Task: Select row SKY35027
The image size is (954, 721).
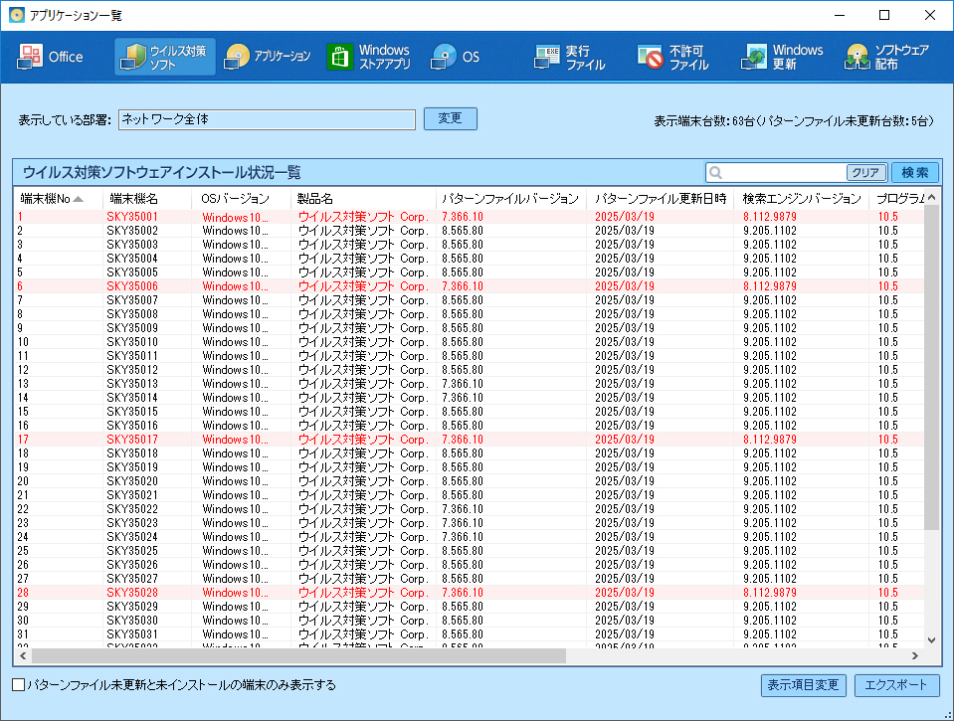Action: tap(470, 579)
